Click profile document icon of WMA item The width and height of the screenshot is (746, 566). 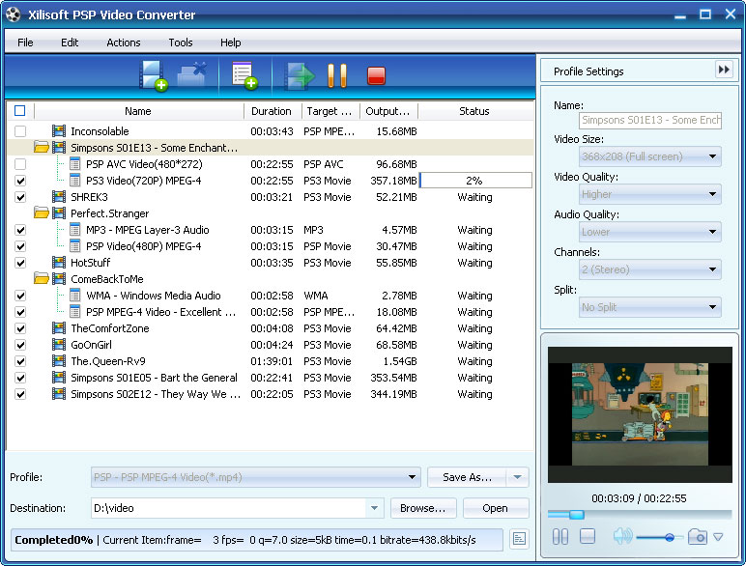tap(74, 296)
